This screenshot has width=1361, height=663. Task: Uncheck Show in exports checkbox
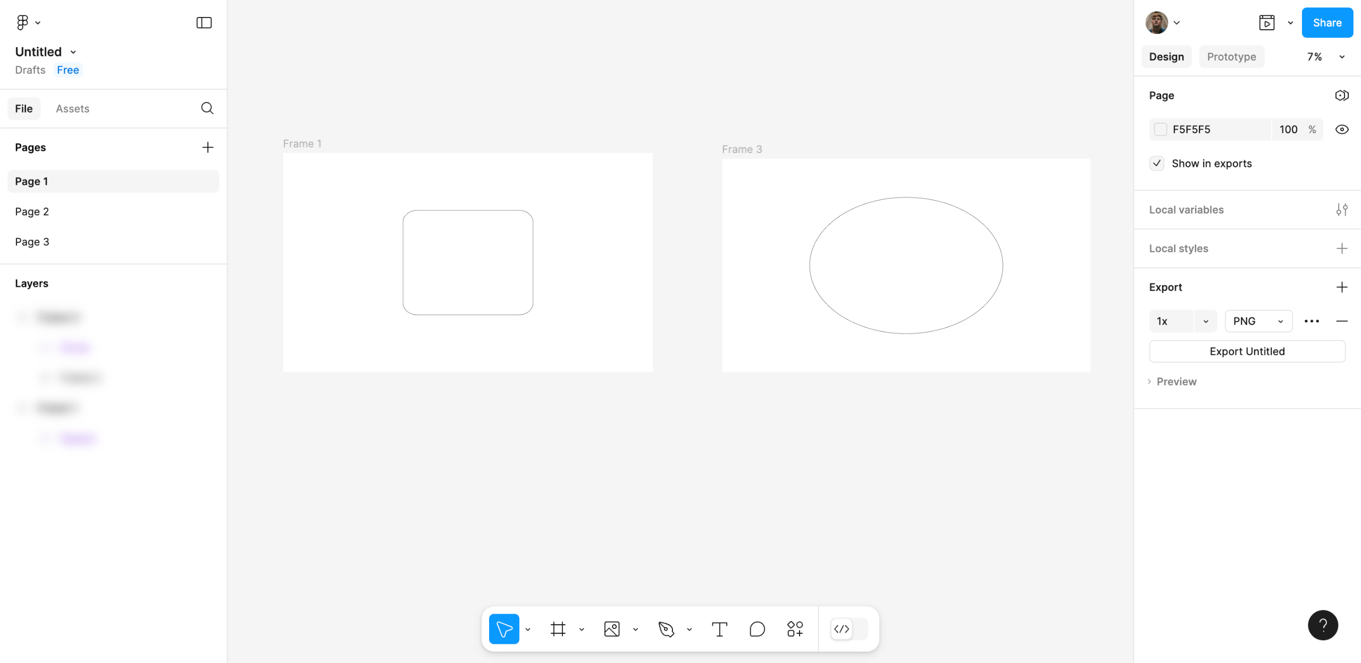point(1157,163)
